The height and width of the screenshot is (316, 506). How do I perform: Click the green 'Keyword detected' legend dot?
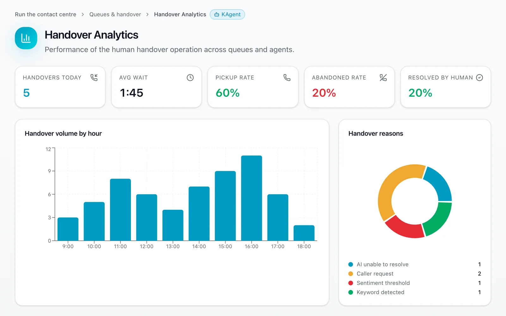pyautogui.click(x=351, y=292)
